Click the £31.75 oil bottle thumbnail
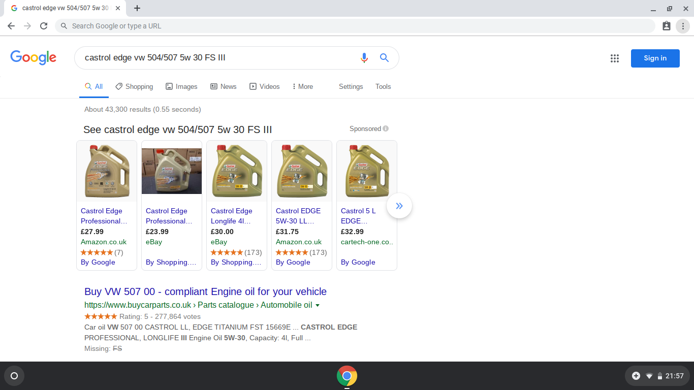Viewport: 694px width, 390px height. click(302, 171)
